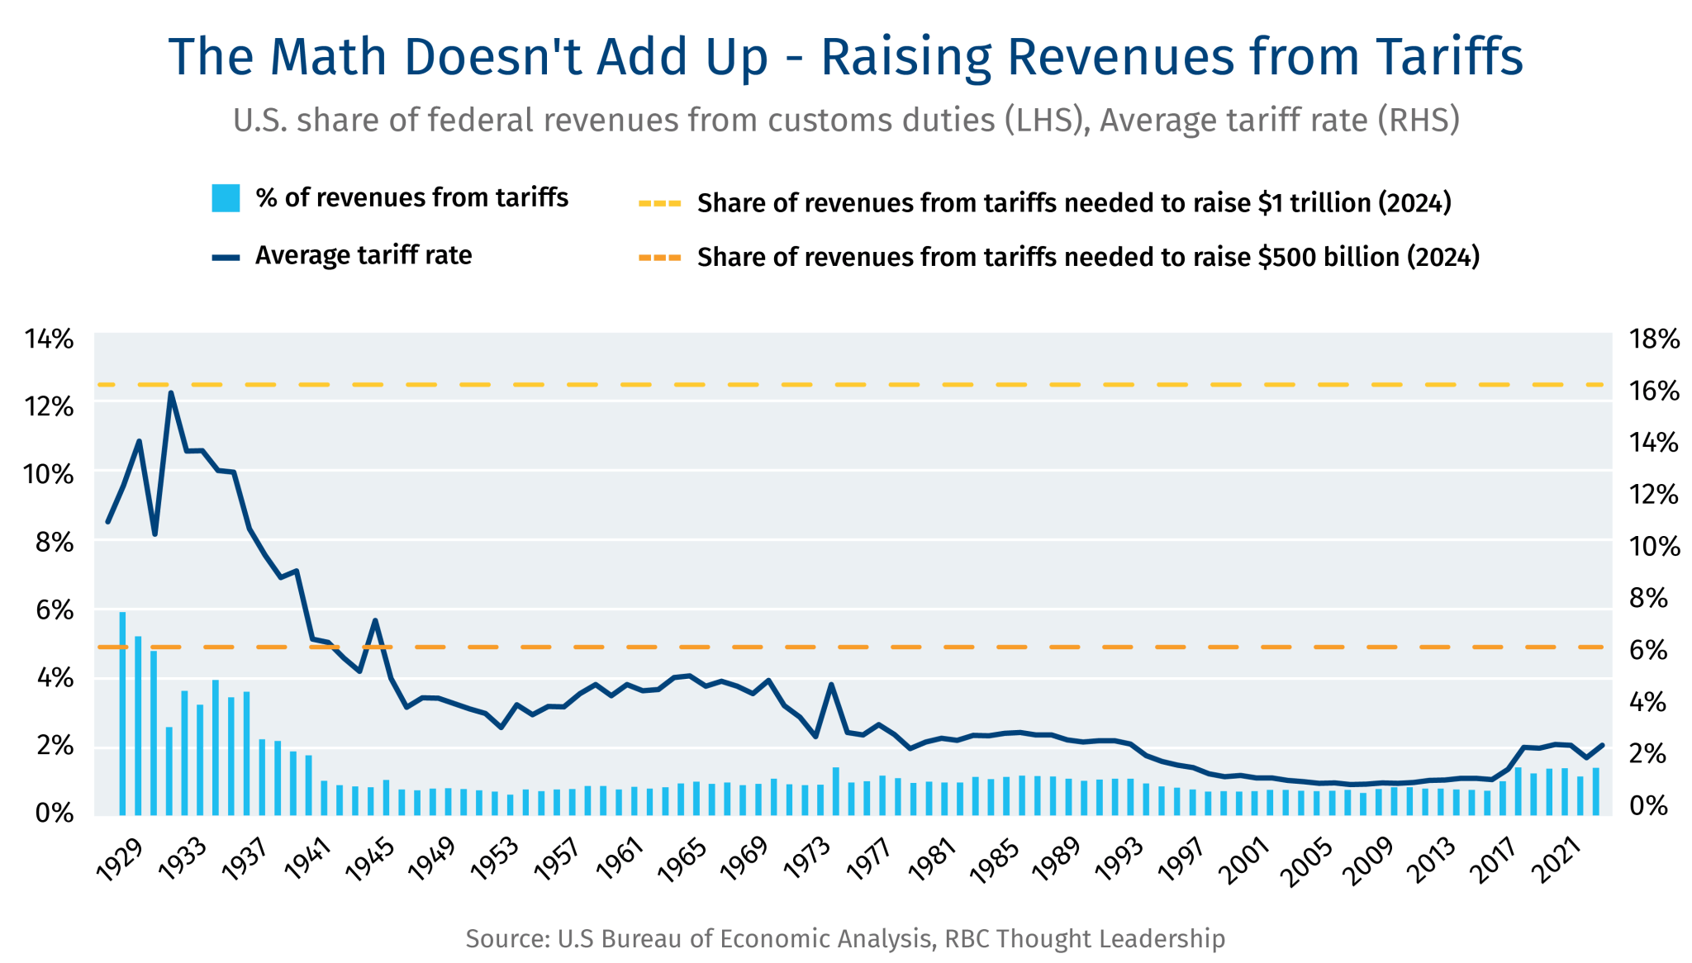Click the '% of revenues from tariffs' legend label
1692x963 pixels.
(x=411, y=198)
